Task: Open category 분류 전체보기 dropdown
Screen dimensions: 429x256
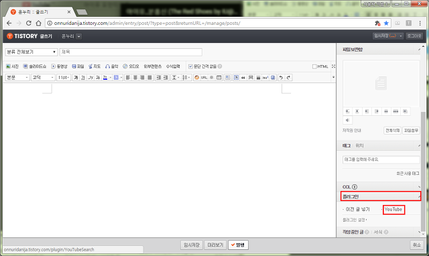Action: [x=32, y=52]
